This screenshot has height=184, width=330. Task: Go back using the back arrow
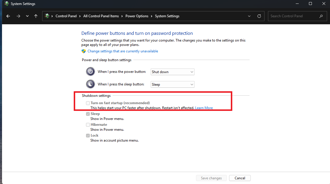(8, 16)
